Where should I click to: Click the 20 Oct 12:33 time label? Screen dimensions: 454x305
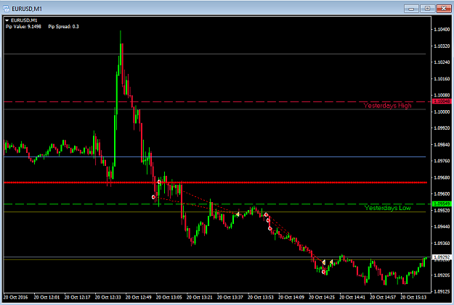pos(108,297)
